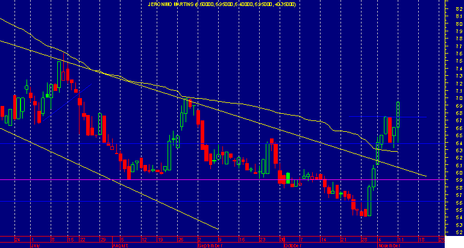Select the magenta horizontal line at 59
Screen dimensions: 464x248
(x=222, y=180)
